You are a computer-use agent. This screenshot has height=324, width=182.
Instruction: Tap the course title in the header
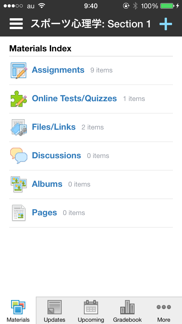(x=91, y=24)
